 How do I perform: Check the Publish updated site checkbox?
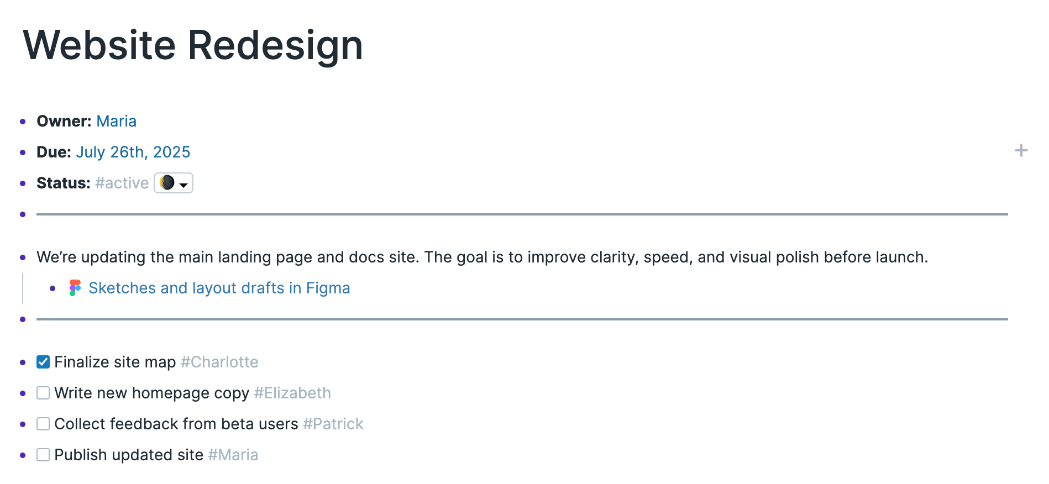pos(43,455)
